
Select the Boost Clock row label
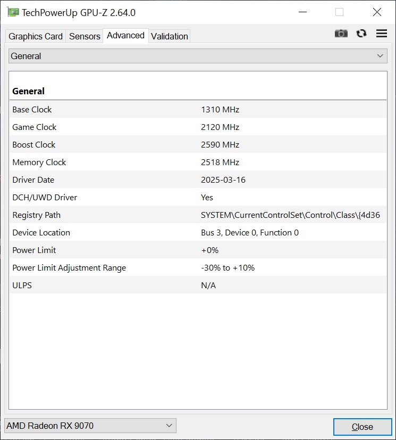pyautogui.click(x=34, y=145)
